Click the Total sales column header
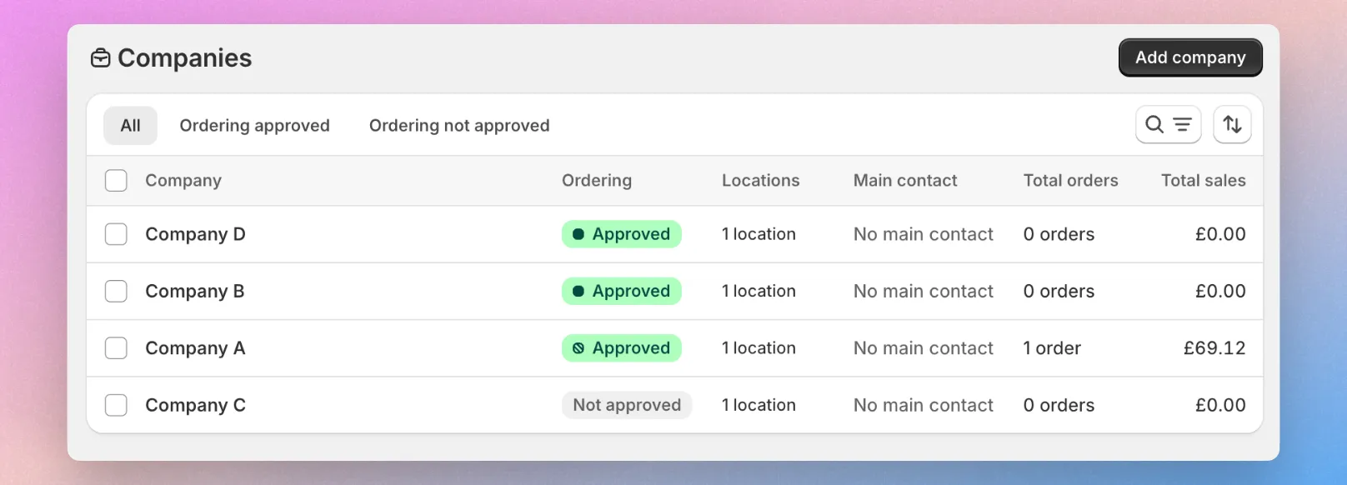Viewport: 1347px width, 485px height. (1204, 181)
